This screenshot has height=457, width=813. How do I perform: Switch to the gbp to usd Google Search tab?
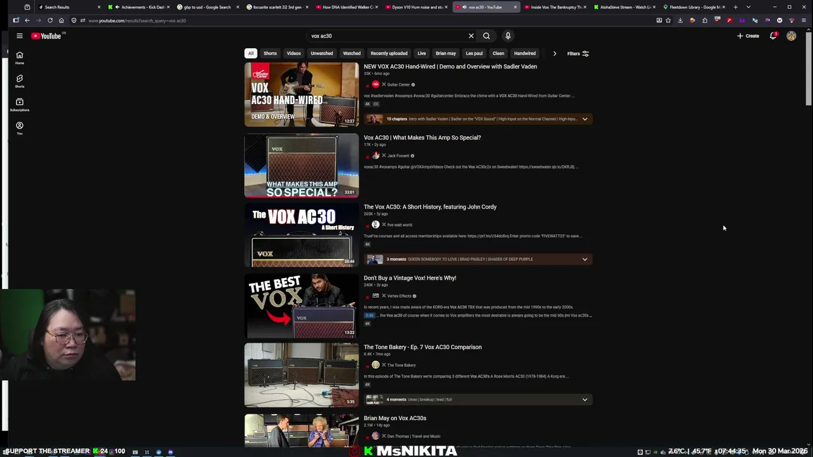206,7
